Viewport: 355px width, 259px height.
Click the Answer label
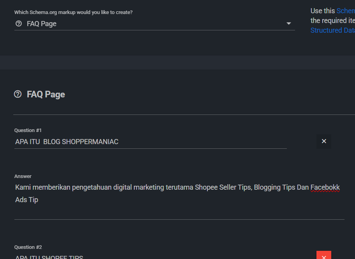[23, 176]
